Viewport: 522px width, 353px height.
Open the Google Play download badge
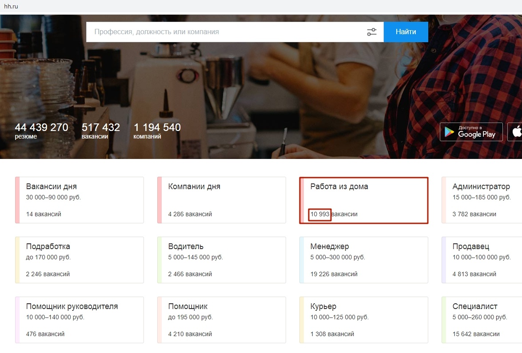pos(471,132)
